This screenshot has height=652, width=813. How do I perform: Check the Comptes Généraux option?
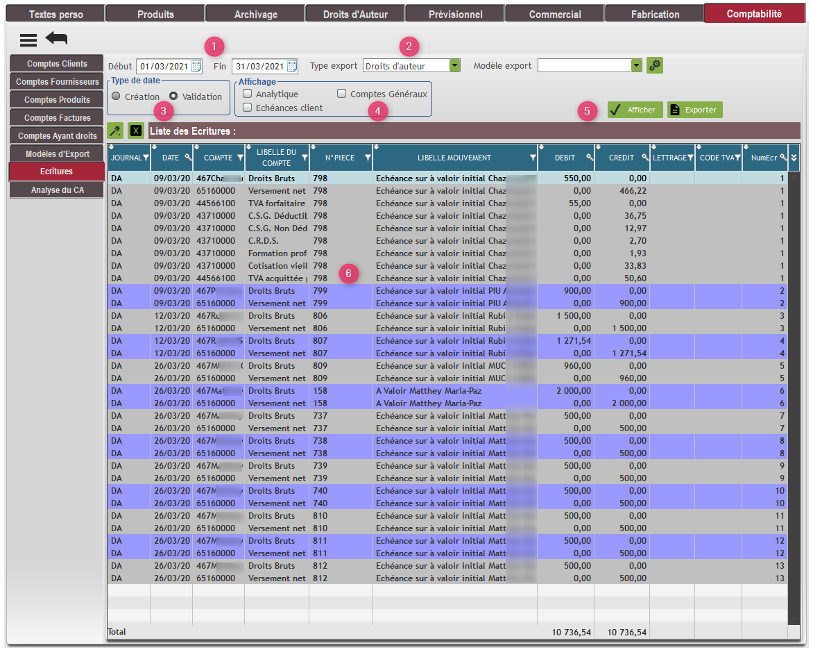click(342, 94)
